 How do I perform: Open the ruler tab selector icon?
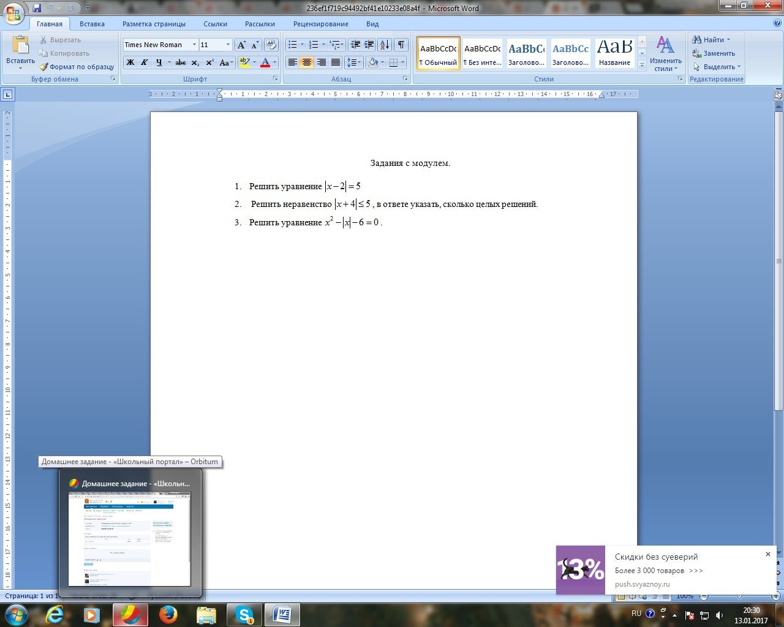[8, 94]
